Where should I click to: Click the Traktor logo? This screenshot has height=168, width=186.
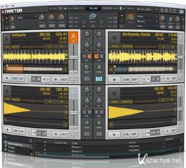[12, 11]
